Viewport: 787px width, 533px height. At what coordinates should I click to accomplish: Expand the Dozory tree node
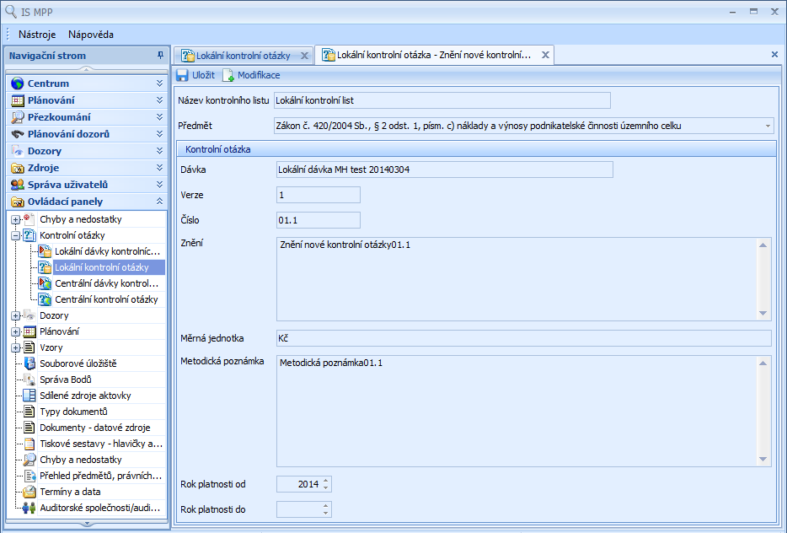tap(15, 315)
